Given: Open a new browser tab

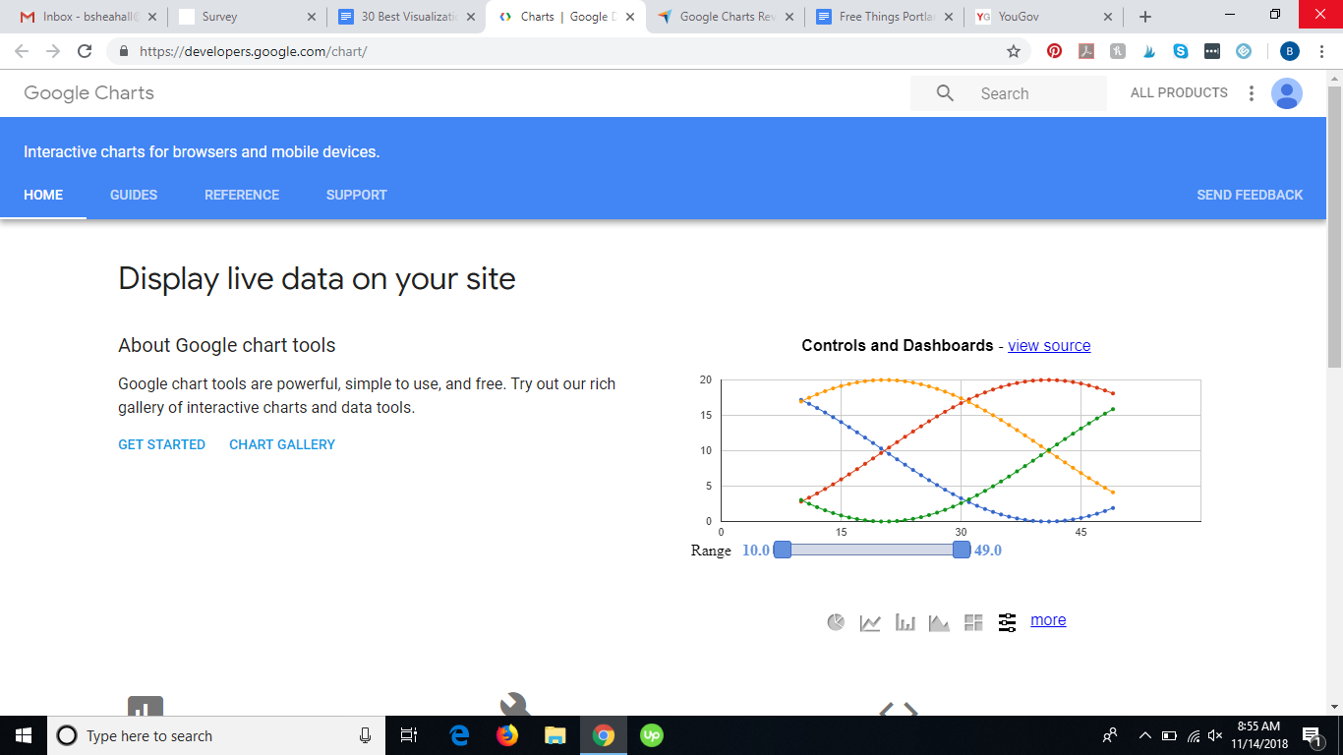Looking at the screenshot, I should pyautogui.click(x=1145, y=17).
